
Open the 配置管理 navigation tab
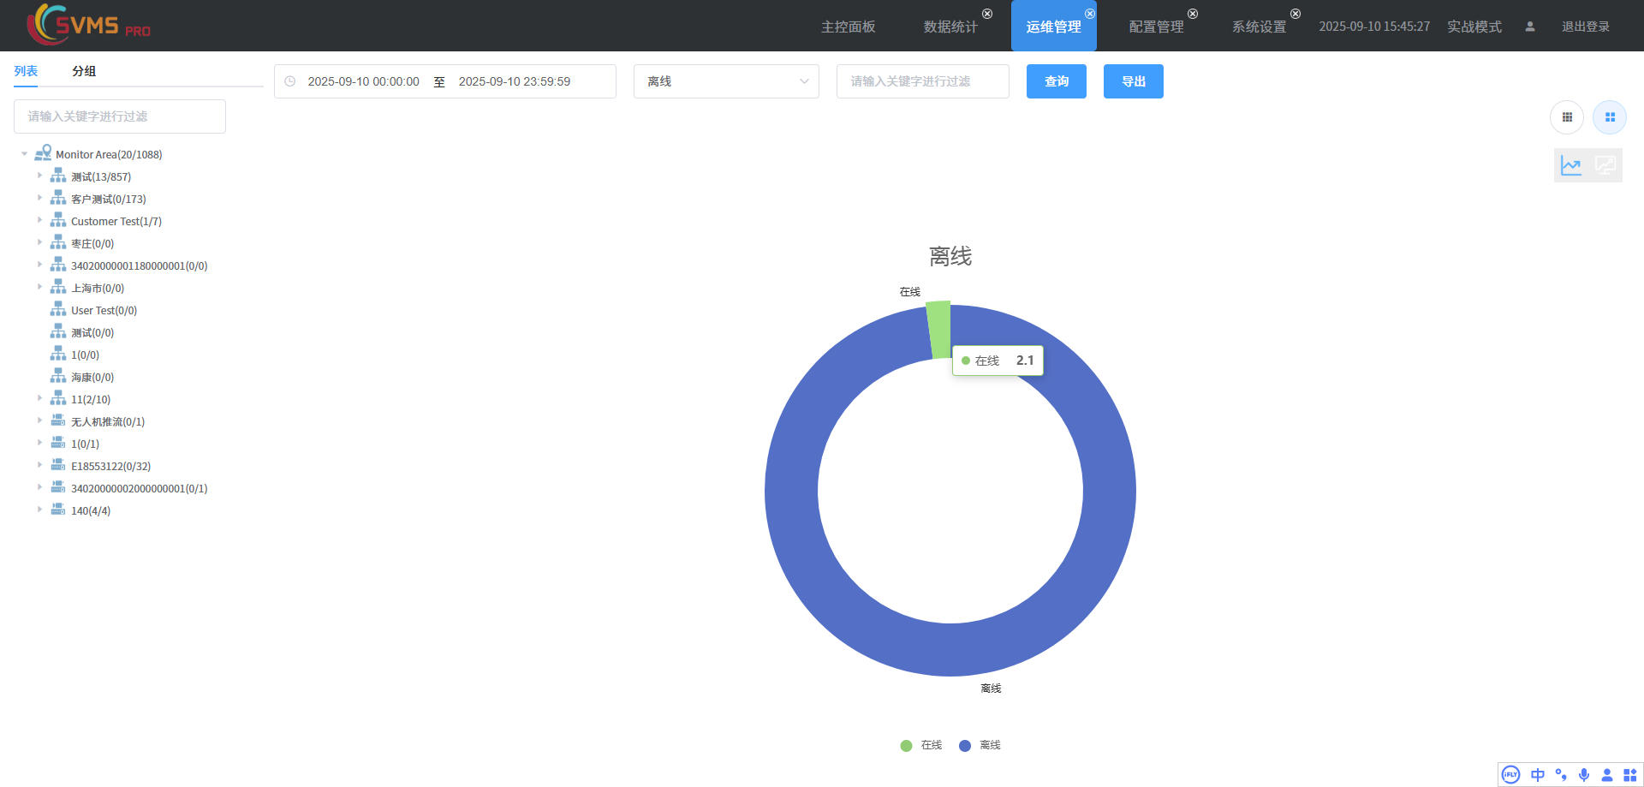click(1156, 27)
